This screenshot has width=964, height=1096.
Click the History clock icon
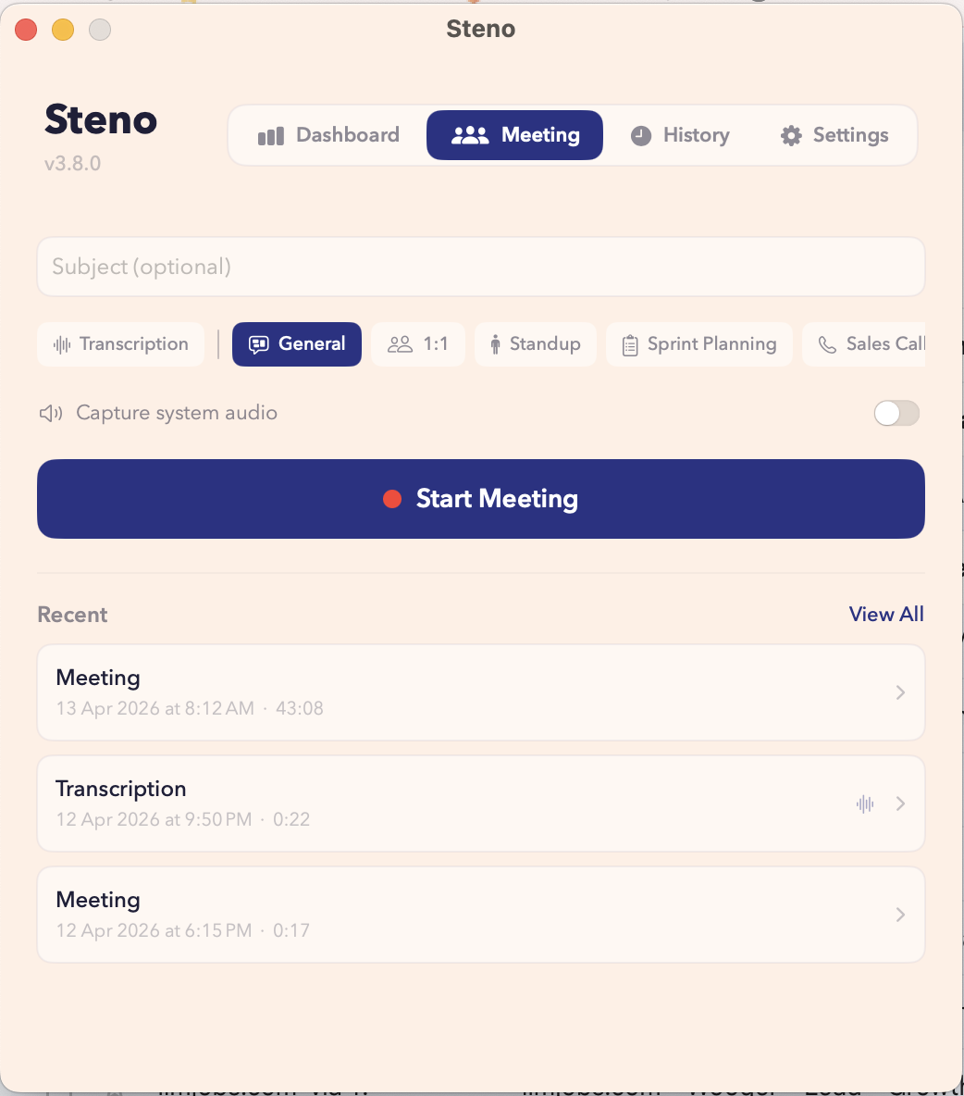(640, 136)
